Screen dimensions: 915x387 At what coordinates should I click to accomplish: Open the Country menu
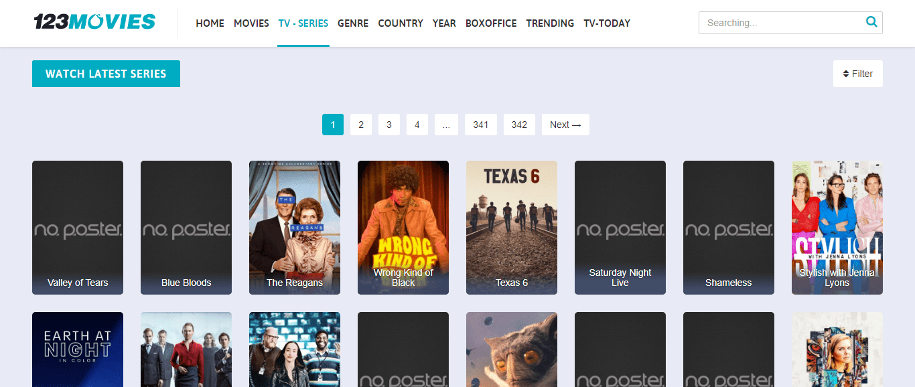point(401,23)
